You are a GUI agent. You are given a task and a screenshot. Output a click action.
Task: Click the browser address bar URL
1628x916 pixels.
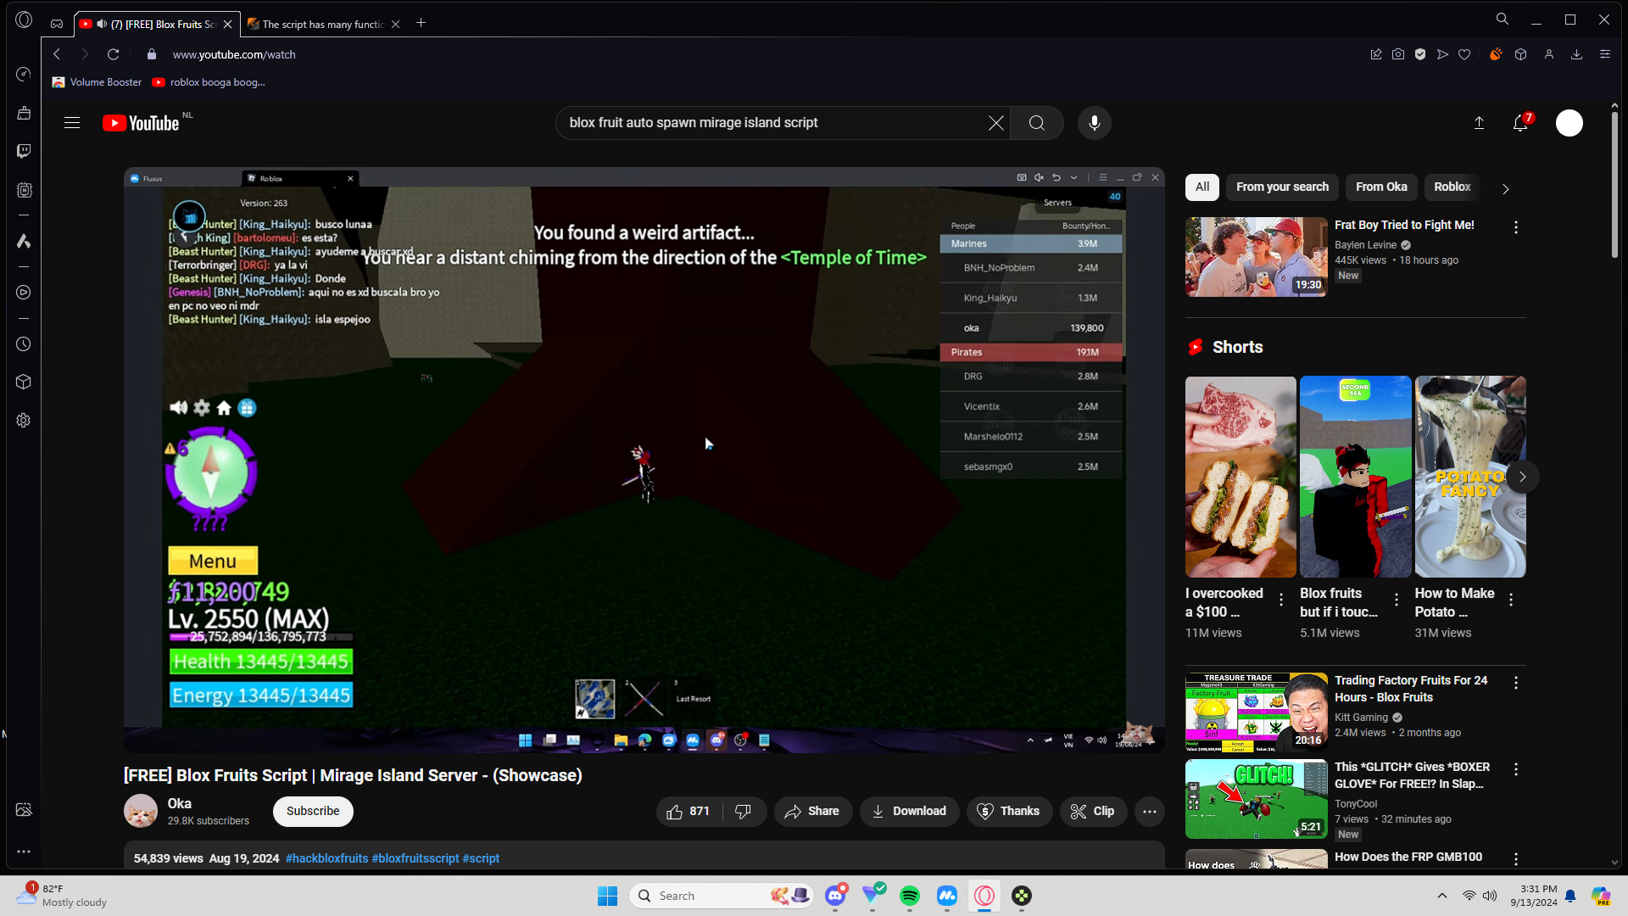[234, 54]
